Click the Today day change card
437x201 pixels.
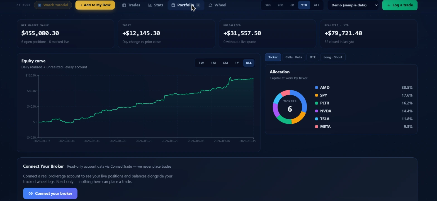(166, 34)
